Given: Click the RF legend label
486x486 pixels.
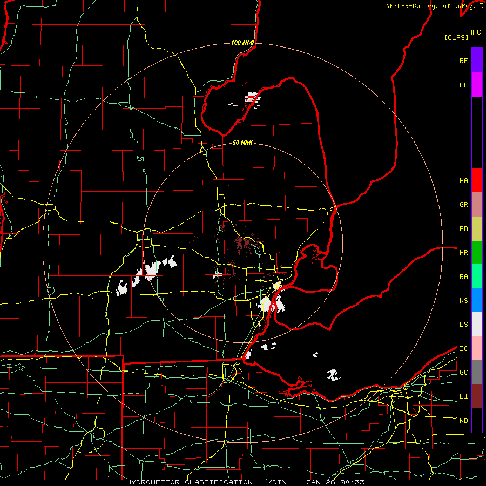Looking at the screenshot, I should pyautogui.click(x=463, y=60).
